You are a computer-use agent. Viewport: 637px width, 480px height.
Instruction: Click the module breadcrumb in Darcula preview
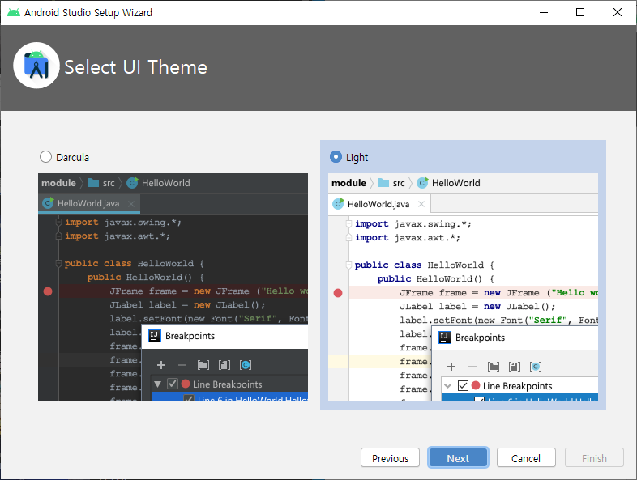coord(58,183)
